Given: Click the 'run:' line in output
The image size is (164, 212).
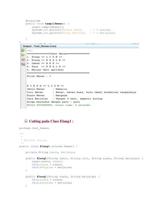Looking at the screenshot, I should (30, 50).
